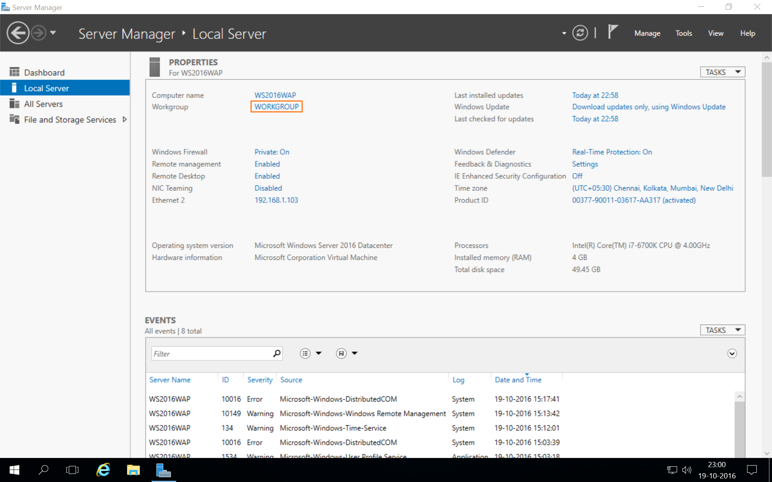The width and height of the screenshot is (772, 482).
Task: Select event 134 Time-Service warning row
Action: click(440, 428)
